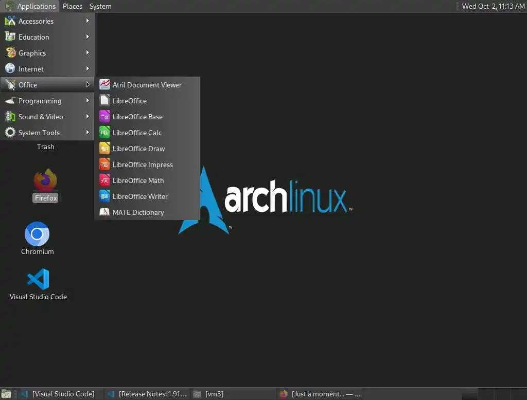Select the Chromium desktop icon
The image size is (527, 400).
coord(37,234)
